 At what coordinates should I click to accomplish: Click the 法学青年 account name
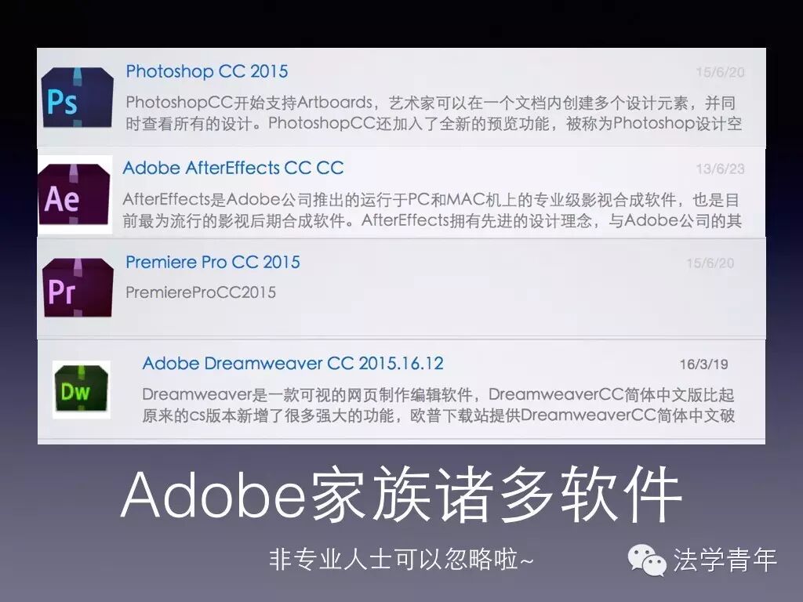click(725, 560)
